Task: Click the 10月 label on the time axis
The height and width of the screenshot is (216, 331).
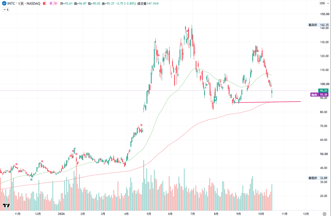Action: (261, 214)
